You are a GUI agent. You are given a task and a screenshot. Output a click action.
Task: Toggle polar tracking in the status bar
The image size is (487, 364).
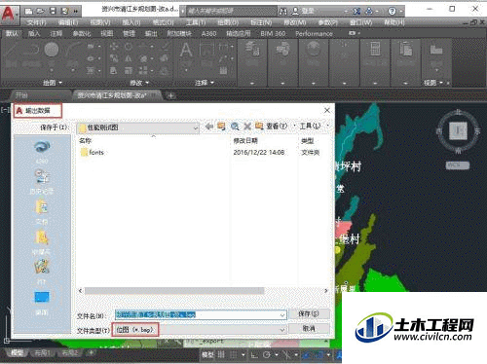[x=267, y=355]
